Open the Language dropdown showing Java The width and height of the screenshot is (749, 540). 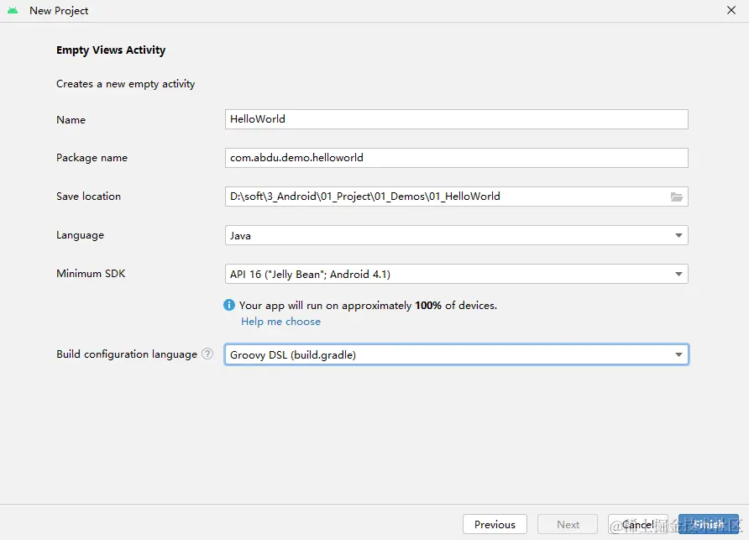click(456, 235)
